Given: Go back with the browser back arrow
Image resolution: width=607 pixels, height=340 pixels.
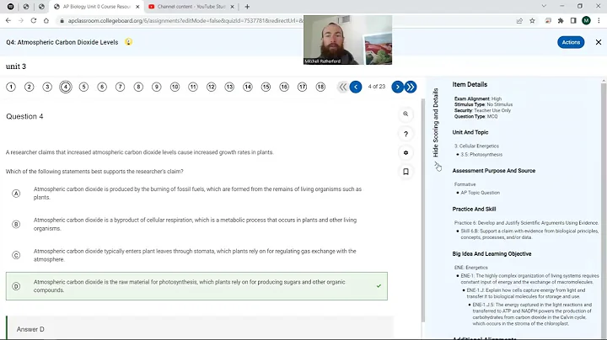Looking at the screenshot, I should (x=8, y=20).
